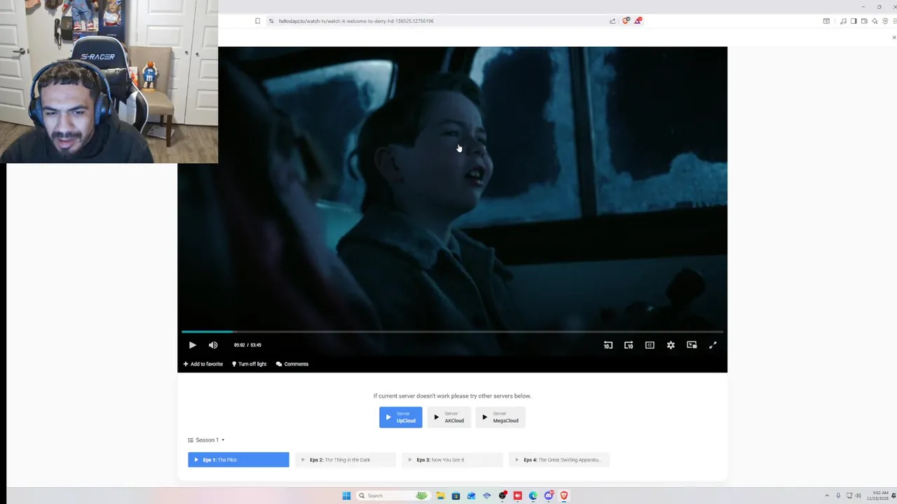Switch to UpCloud server
897x504 pixels.
[401, 417]
